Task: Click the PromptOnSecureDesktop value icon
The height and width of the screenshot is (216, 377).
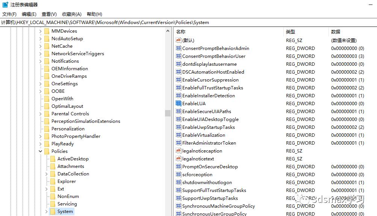Action: pos(179,166)
